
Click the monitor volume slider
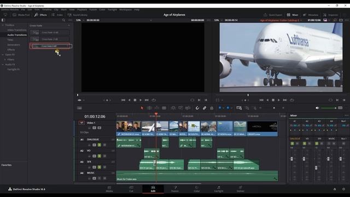pyautogui.click(x=328, y=108)
